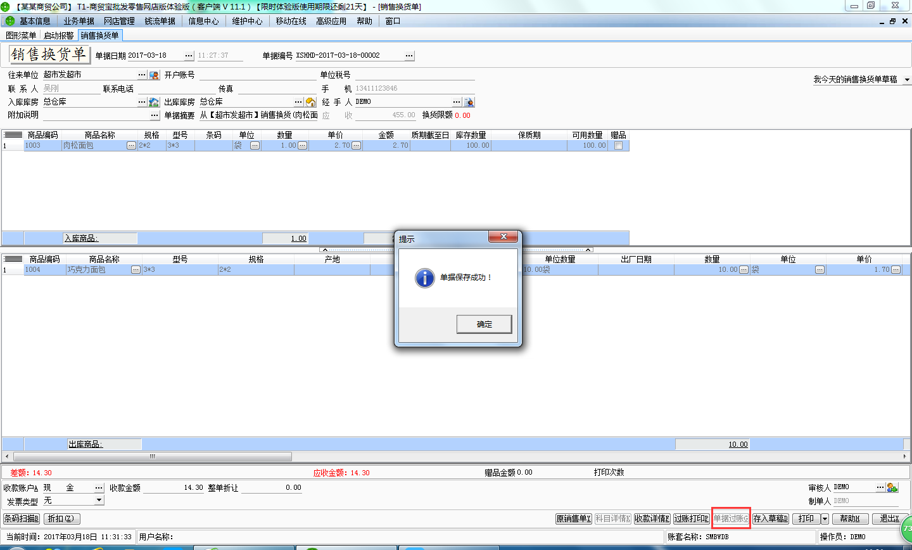Tick the 赠品 checkbox for 肉松面包
912x550 pixels.
coord(618,146)
